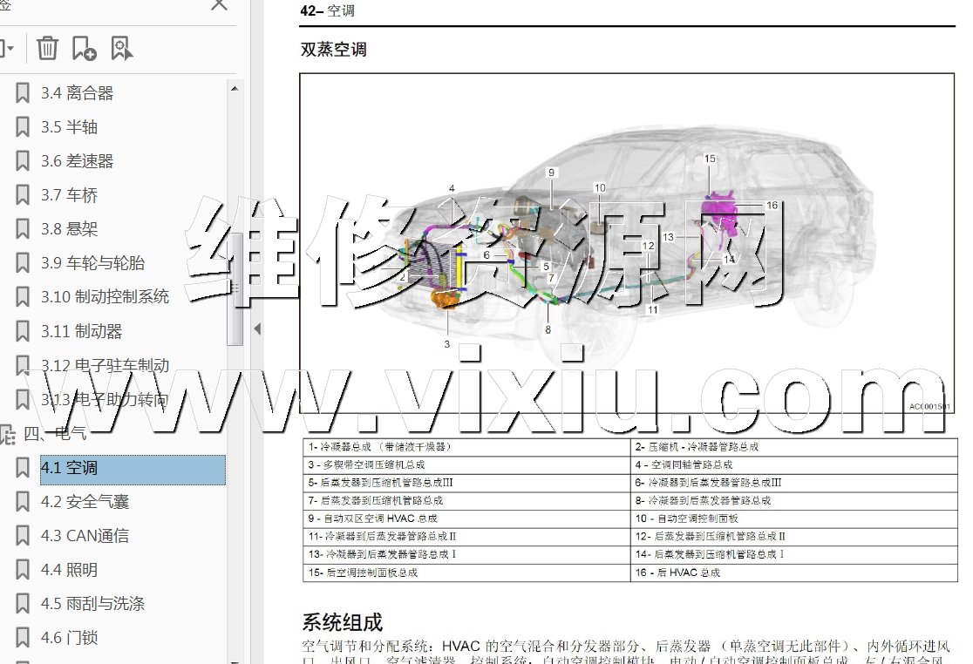The width and height of the screenshot is (973, 664).
Task: Open 4.2 安全气囊 bookmark
Action: 85,502
